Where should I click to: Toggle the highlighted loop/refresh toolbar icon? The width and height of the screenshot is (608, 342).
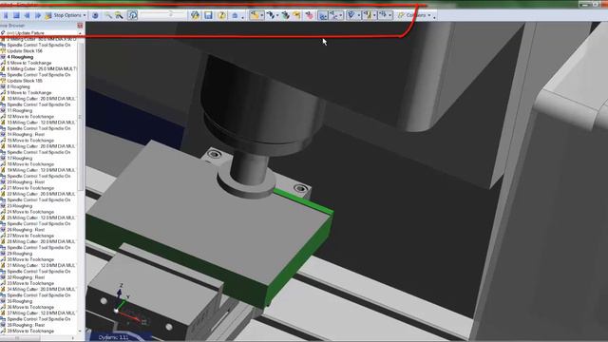pos(133,15)
